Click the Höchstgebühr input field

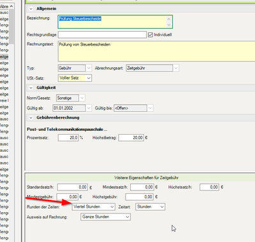coord(140,197)
